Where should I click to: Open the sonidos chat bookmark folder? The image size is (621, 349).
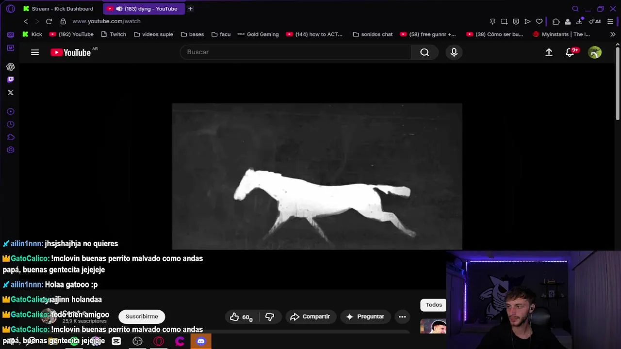click(373, 34)
